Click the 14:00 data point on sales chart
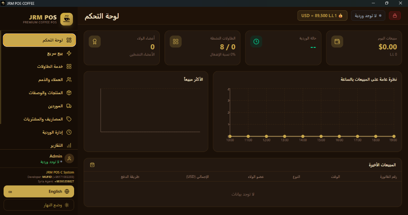 coord(303,136)
